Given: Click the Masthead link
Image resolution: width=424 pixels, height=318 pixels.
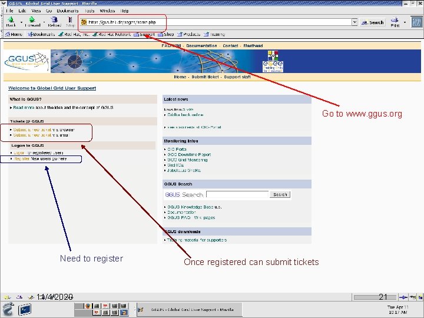Looking at the screenshot, I should point(253,46).
